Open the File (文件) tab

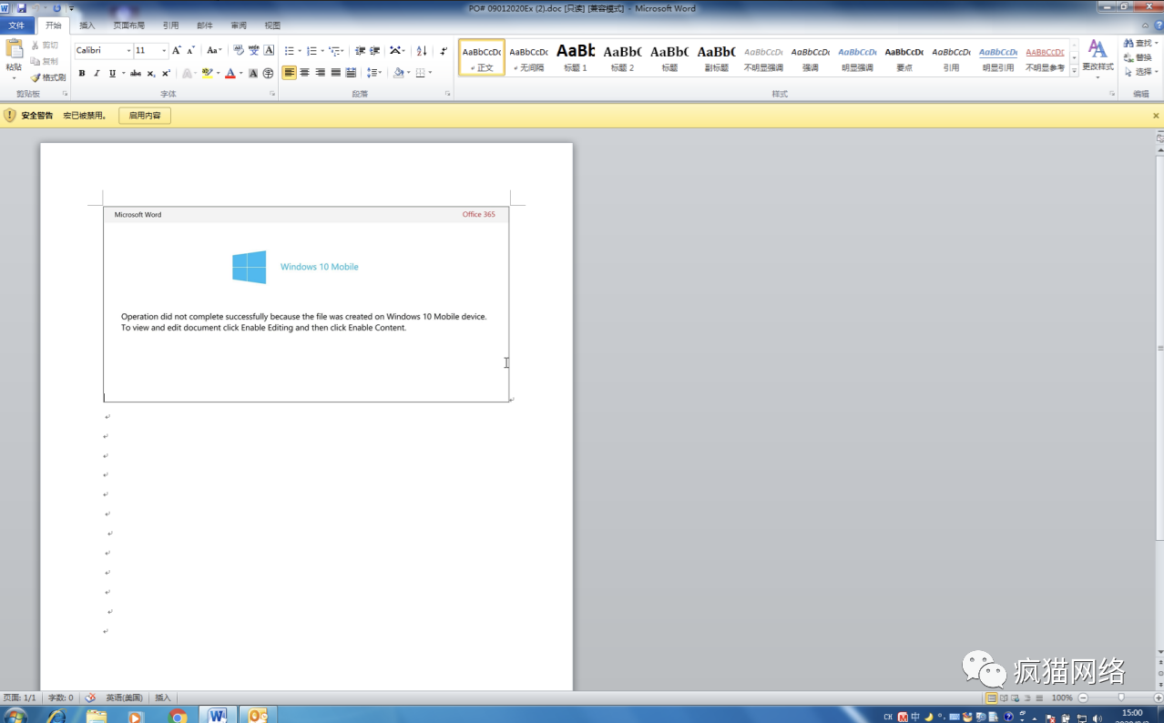click(x=16, y=25)
